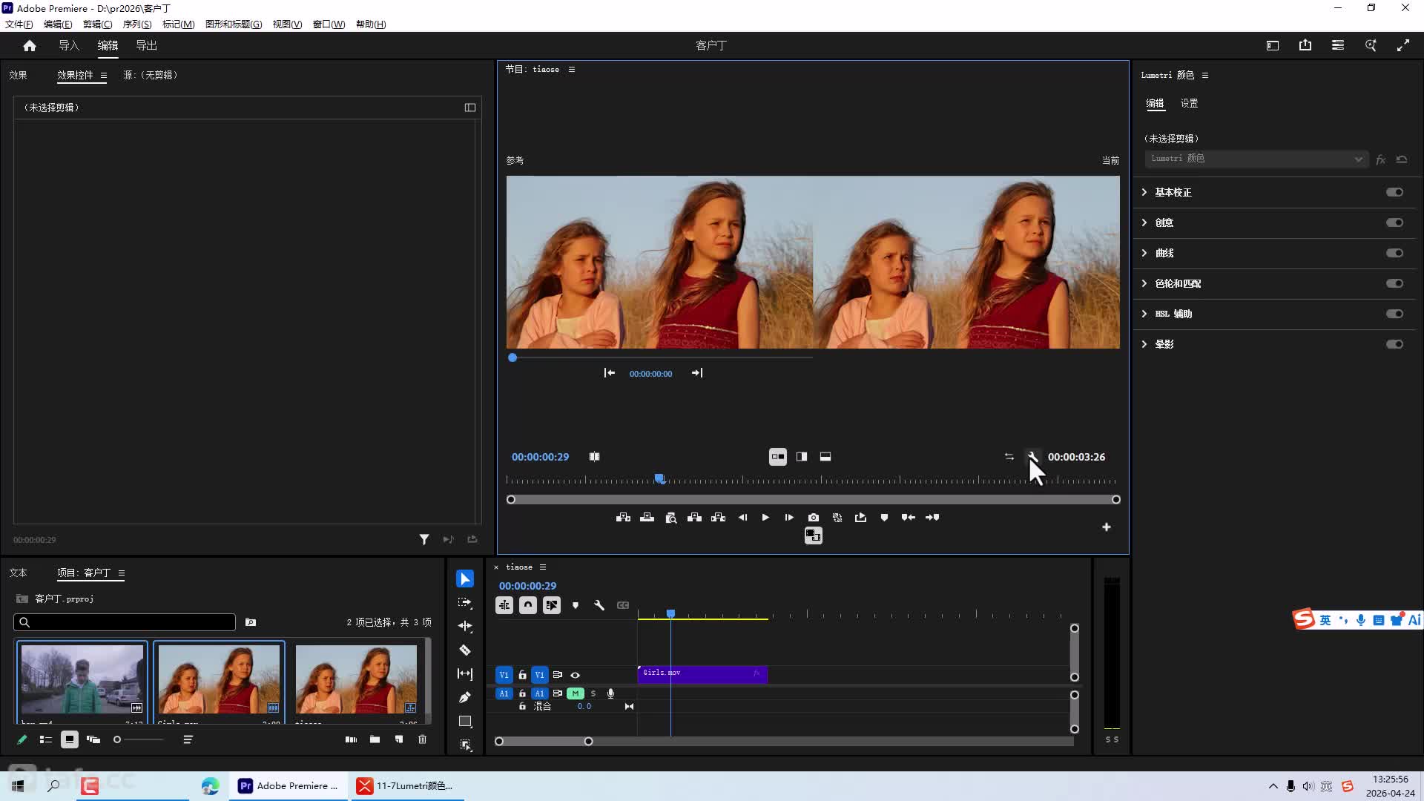Switch to the 效果 panel tab

[x=18, y=75]
